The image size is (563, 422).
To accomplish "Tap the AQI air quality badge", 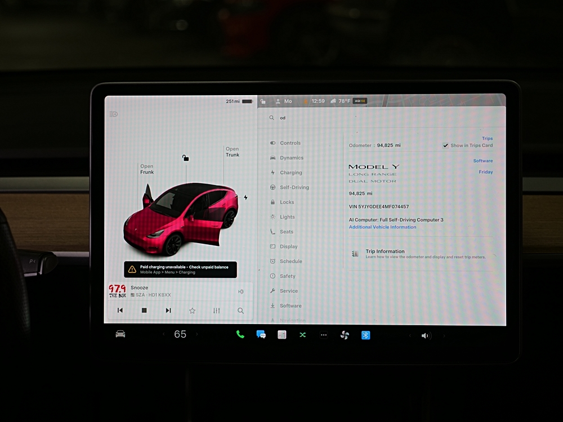I will pyautogui.click(x=360, y=101).
